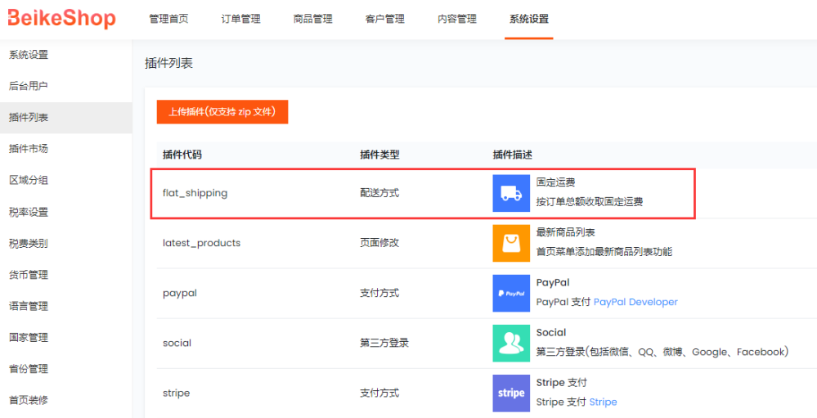Open 税费类别 in the sidebar
This screenshot has width=817, height=418.
coord(29,244)
